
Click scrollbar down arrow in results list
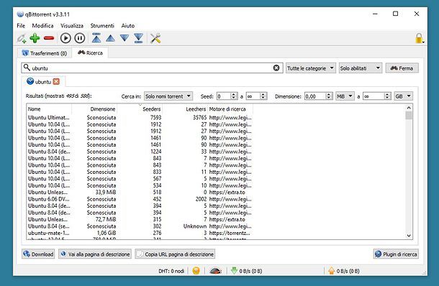(x=409, y=236)
